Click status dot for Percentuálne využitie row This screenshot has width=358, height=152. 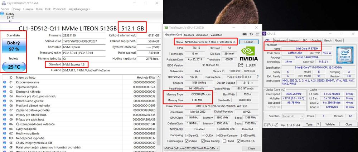[5, 101]
